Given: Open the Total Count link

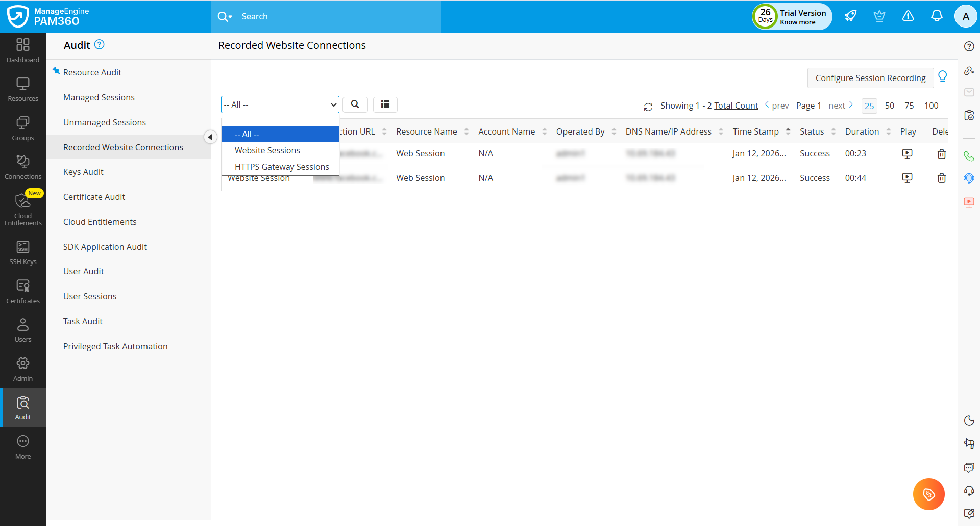Looking at the screenshot, I should click(736, 106).
